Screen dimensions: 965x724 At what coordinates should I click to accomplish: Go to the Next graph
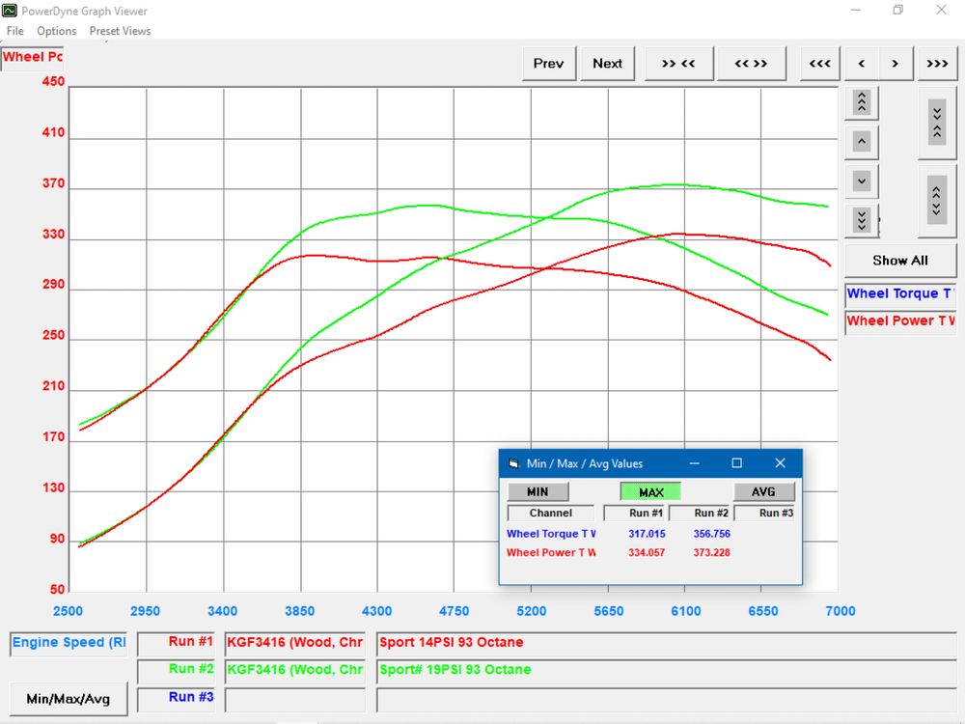[x=607, y=64]
